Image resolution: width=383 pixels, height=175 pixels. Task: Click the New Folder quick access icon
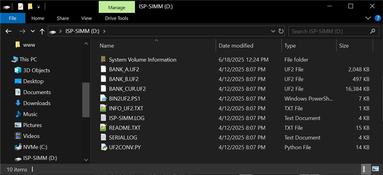[x=30, y=7]
